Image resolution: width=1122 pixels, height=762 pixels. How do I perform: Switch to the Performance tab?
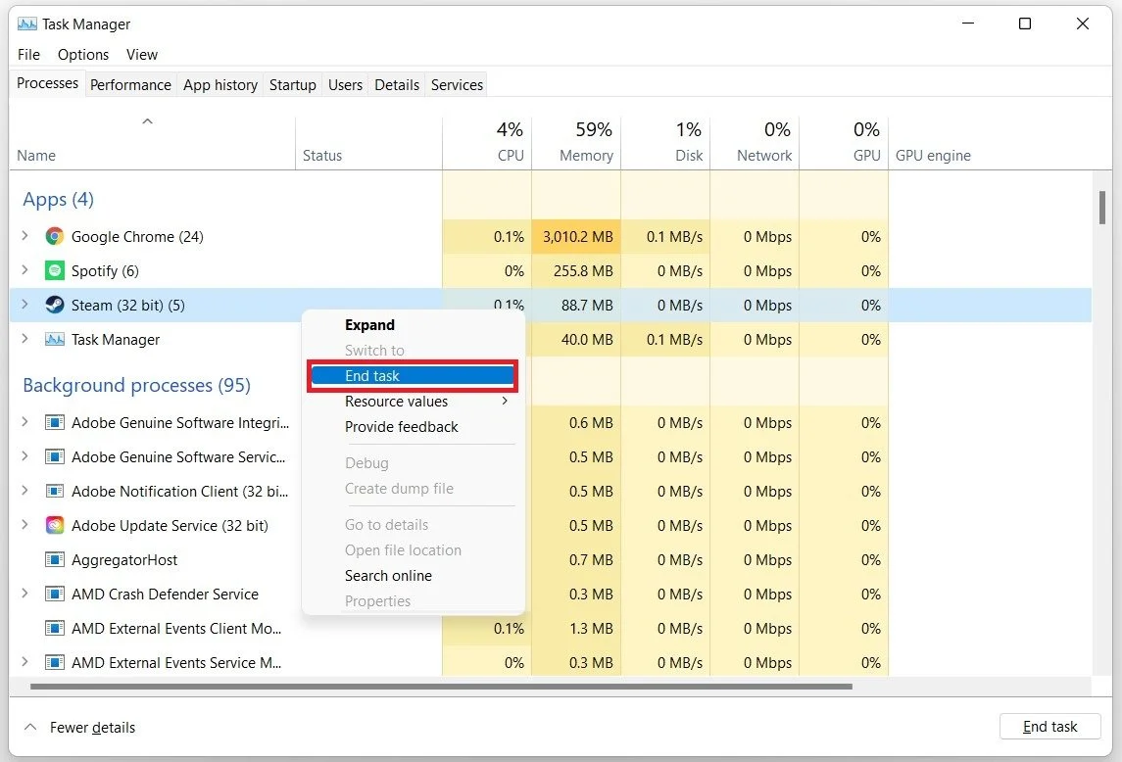tap(130, 84)
